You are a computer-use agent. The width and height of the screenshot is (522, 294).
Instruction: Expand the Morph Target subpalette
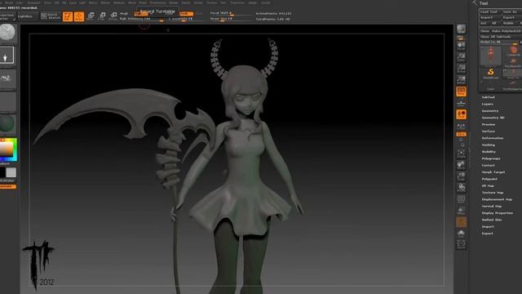pyautogui.click(x=493, y=172)
